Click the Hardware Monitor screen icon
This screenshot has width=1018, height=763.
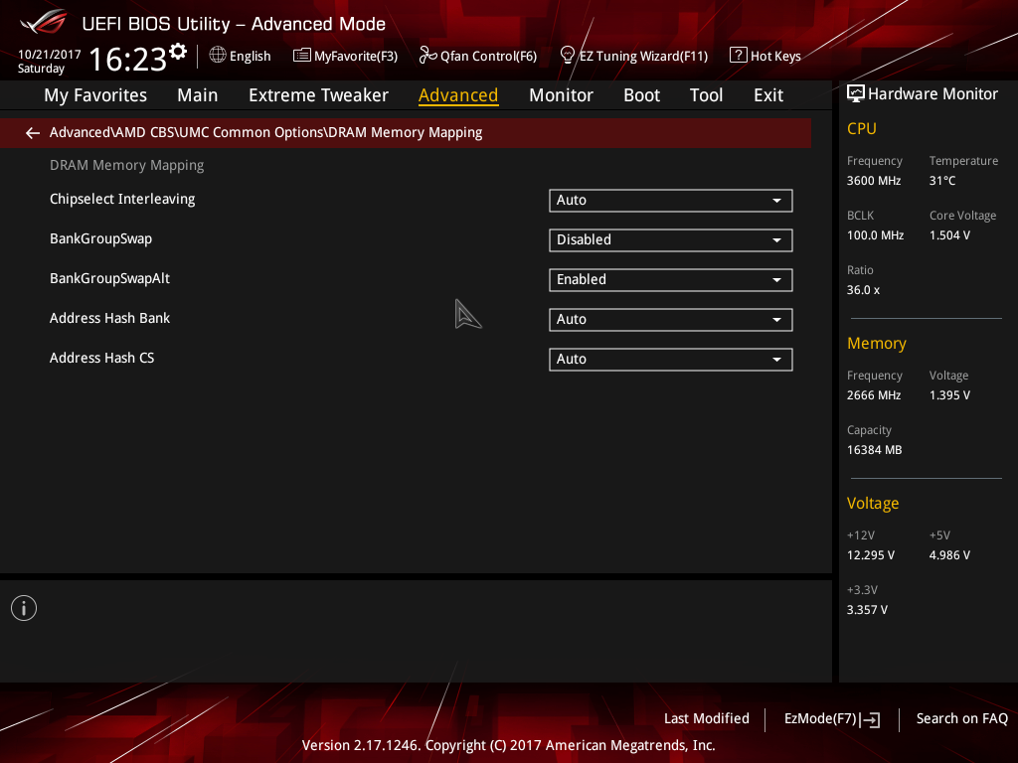[856, 94]
